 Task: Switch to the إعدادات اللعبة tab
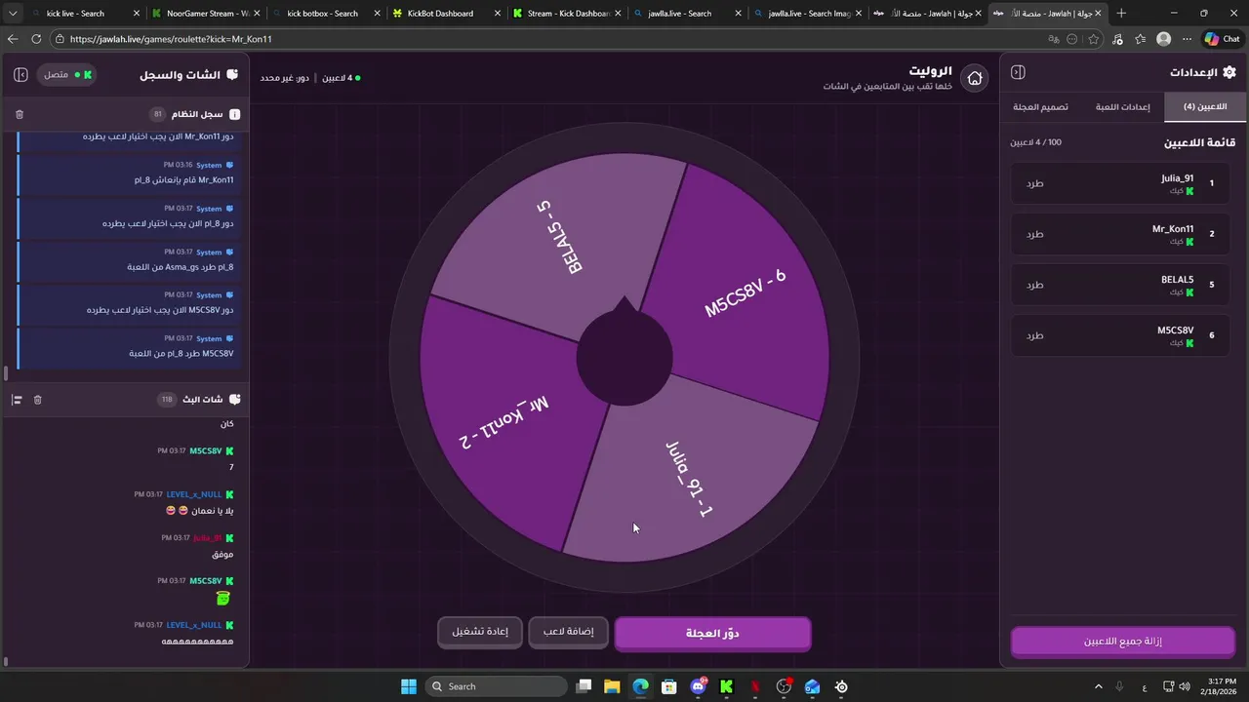pos(1122,106)
